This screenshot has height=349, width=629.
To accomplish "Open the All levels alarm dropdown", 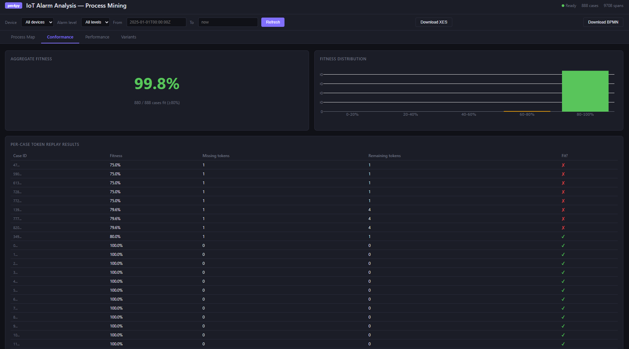I will 95,22.
